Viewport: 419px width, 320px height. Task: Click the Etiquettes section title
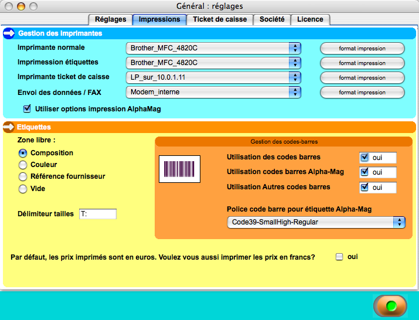coord(34,127)
